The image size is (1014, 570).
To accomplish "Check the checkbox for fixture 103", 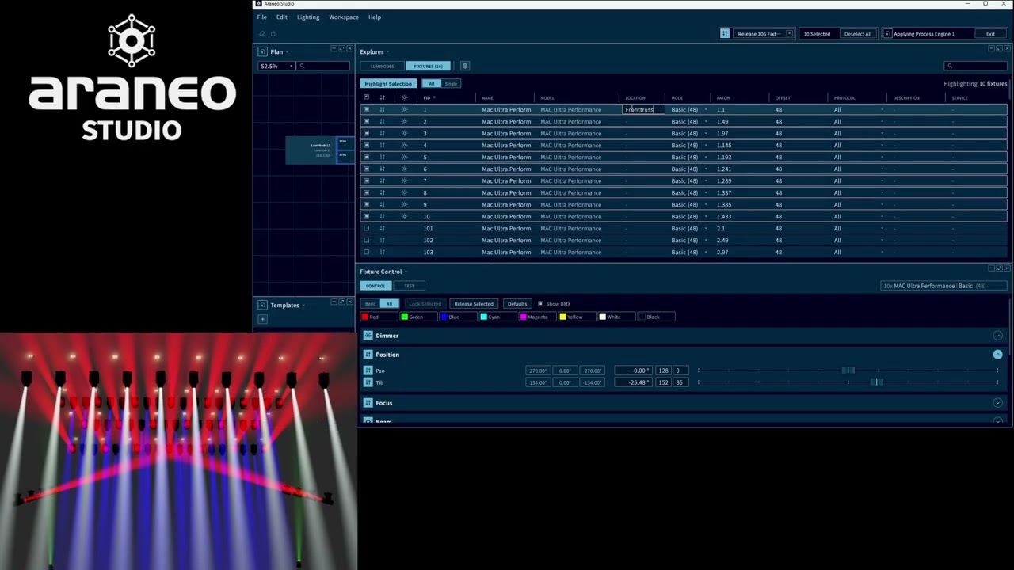I will pyautogui.click(x=366, y=253).
